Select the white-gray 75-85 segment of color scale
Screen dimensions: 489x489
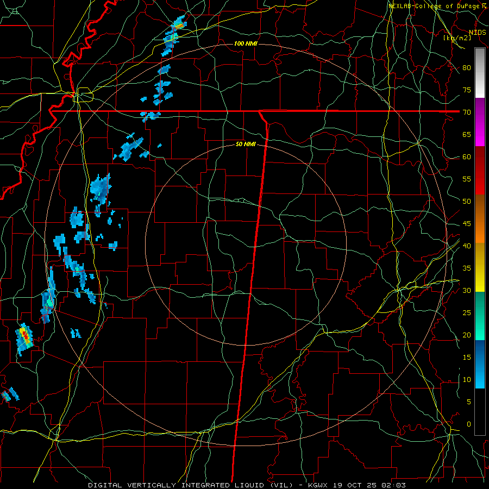(480, 73)
